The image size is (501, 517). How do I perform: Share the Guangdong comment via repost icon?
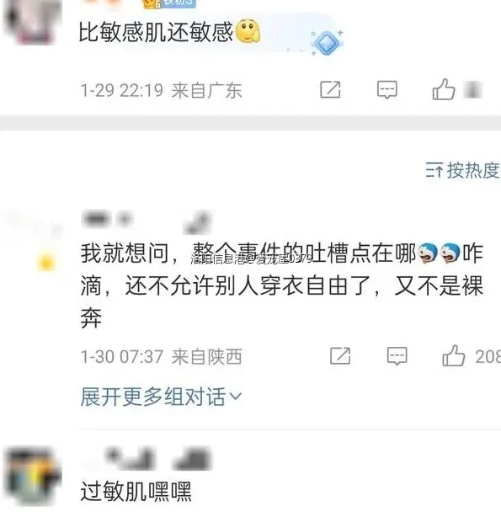coord(330,89)
